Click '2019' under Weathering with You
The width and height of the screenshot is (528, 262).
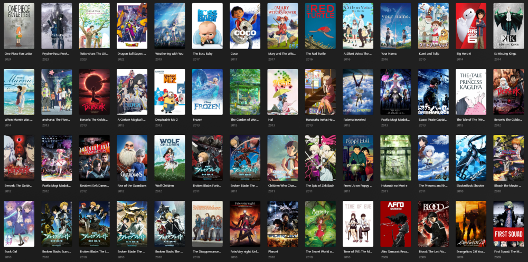(x=158, y=59)
